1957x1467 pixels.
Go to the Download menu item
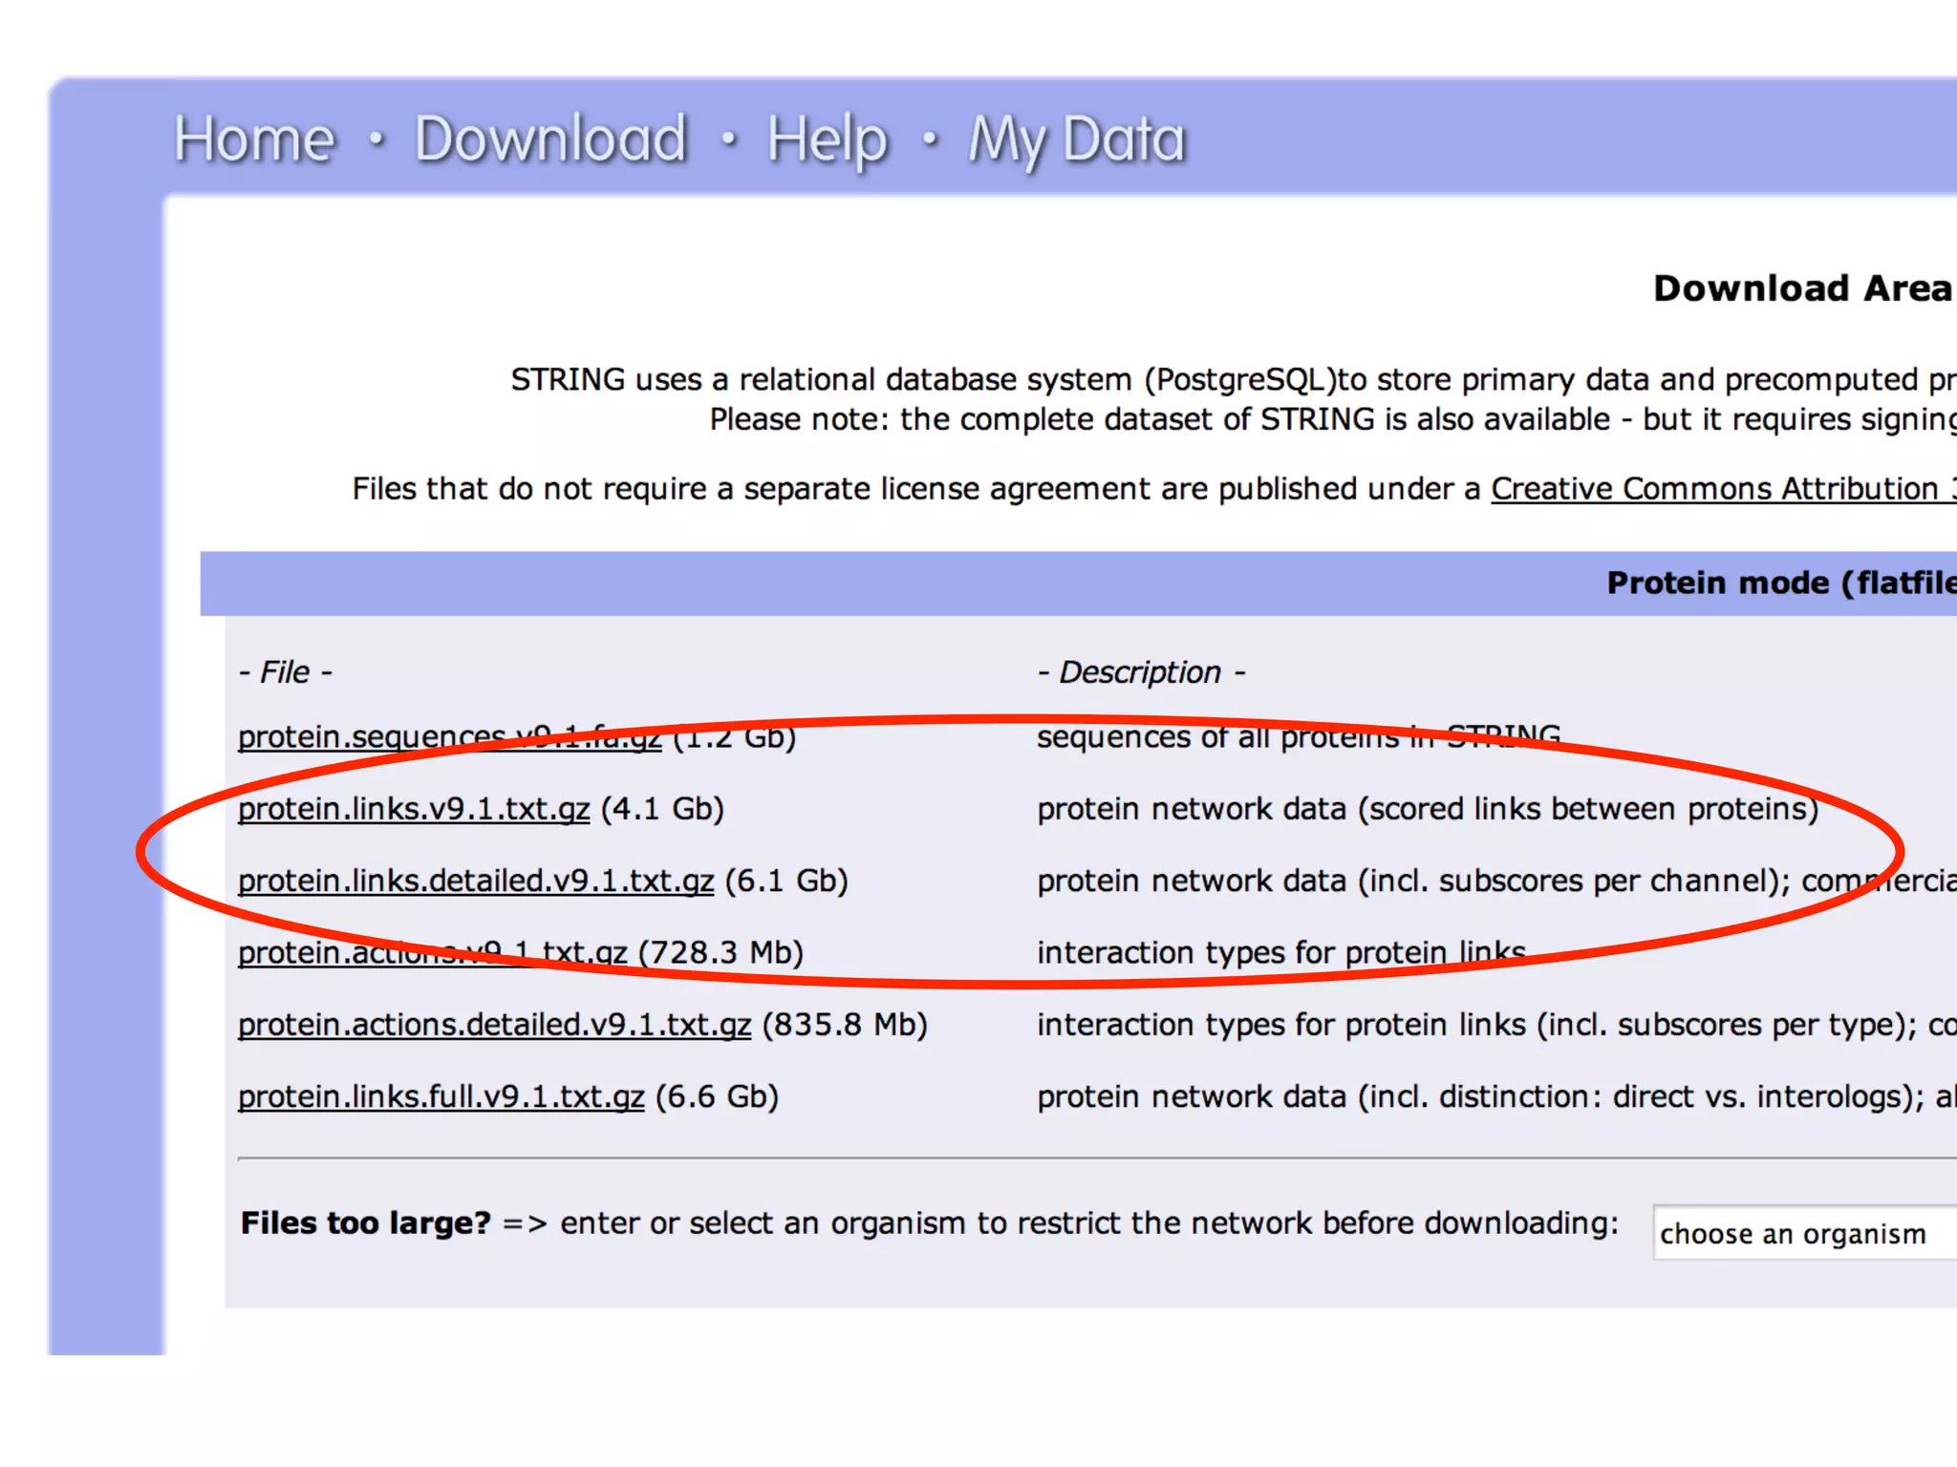click(x=550, y=139)
